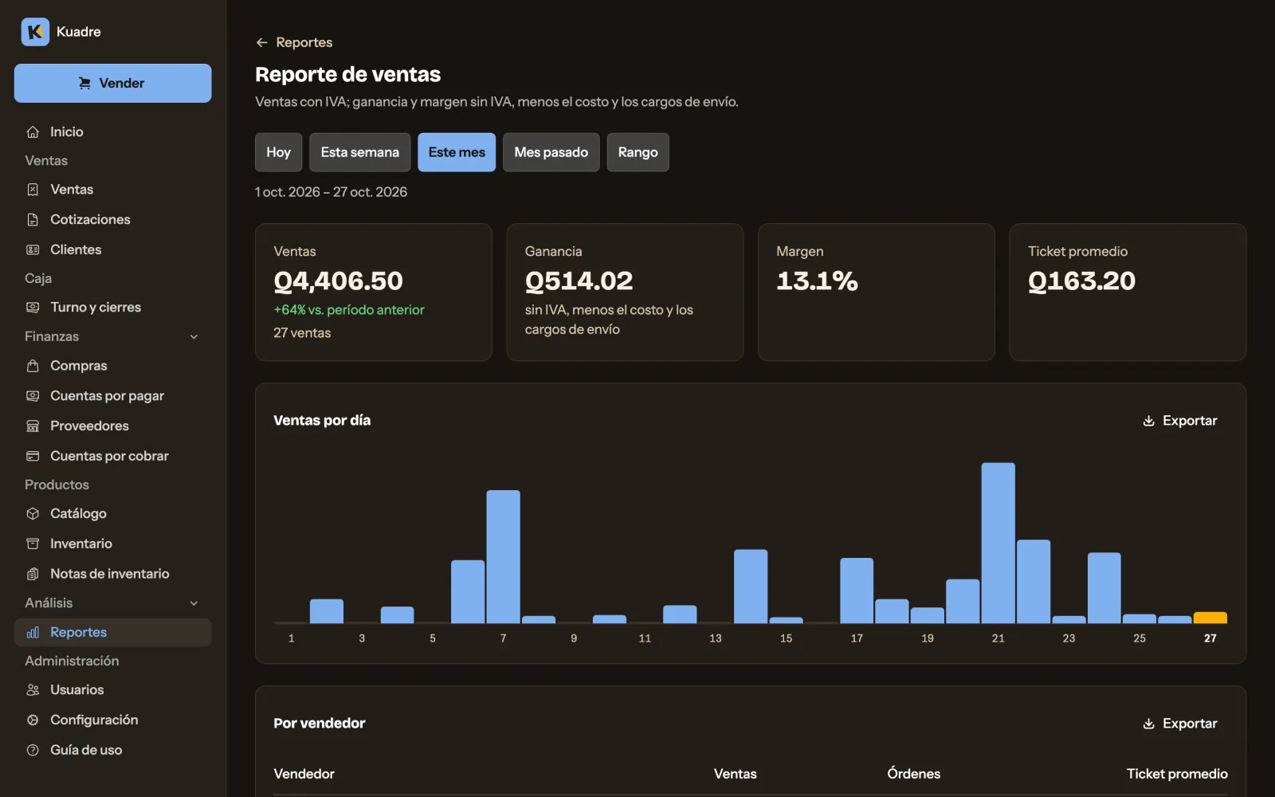Click the Q4,406.50 sales total

(x=339, y=281)
